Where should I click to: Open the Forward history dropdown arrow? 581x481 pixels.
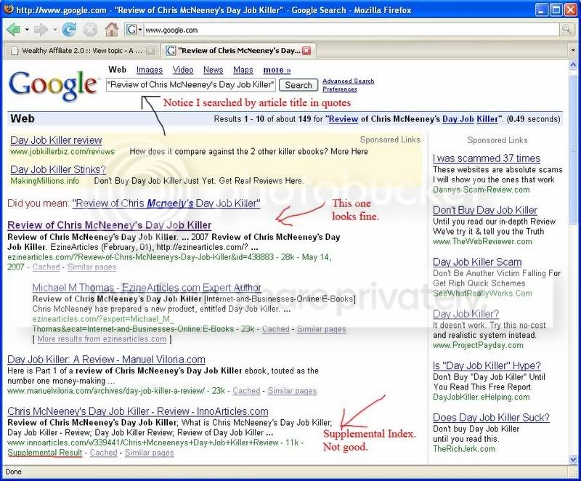click(x=55, y=29)
